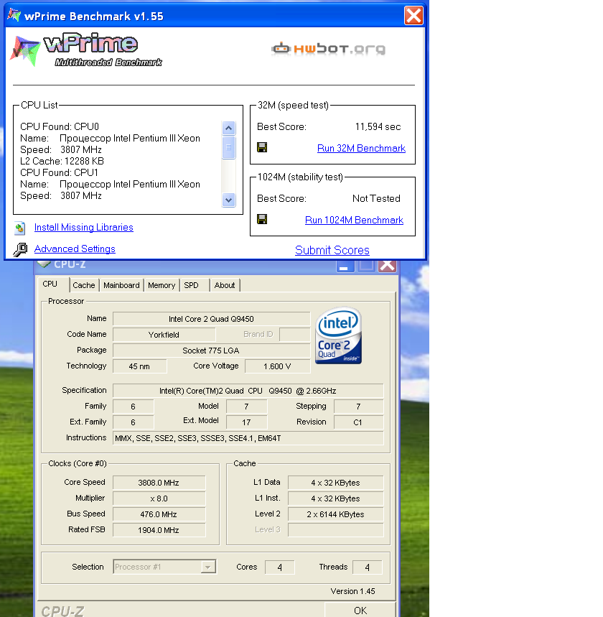Click the Cores value field
The height and width of the screenshot is (617, 603).
coord(280,567)
